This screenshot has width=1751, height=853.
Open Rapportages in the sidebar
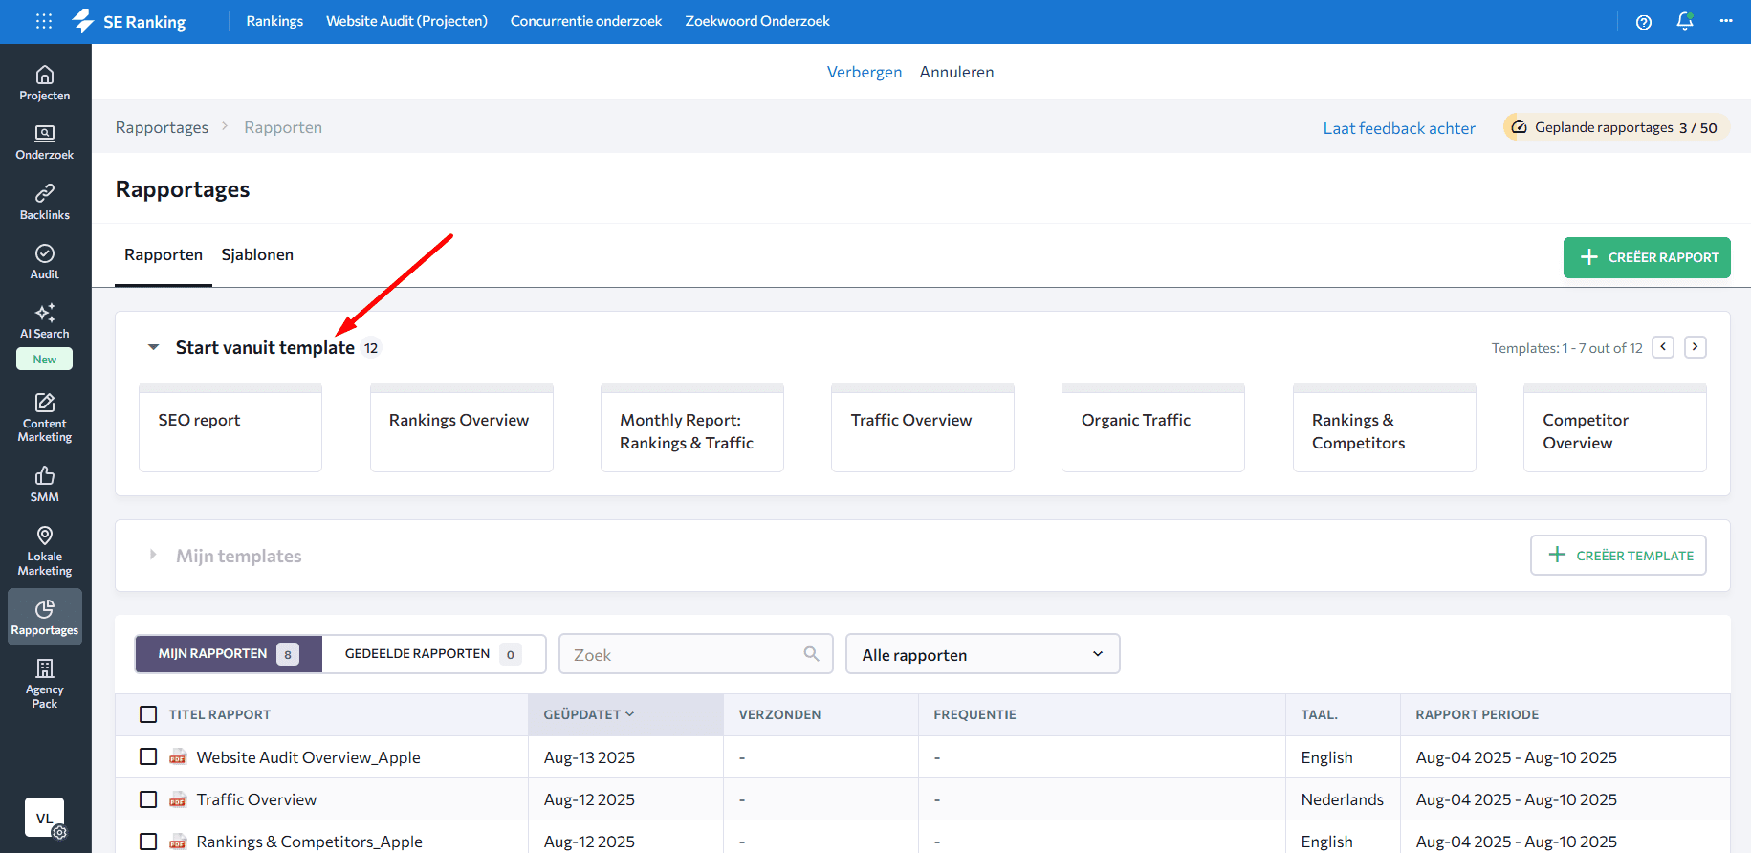pyautogui.click(x=45, y=617)
